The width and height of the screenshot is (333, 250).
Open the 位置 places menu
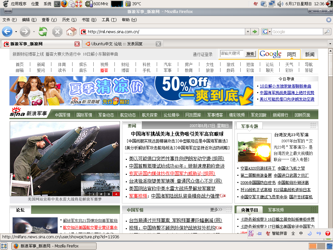(35, 4)
